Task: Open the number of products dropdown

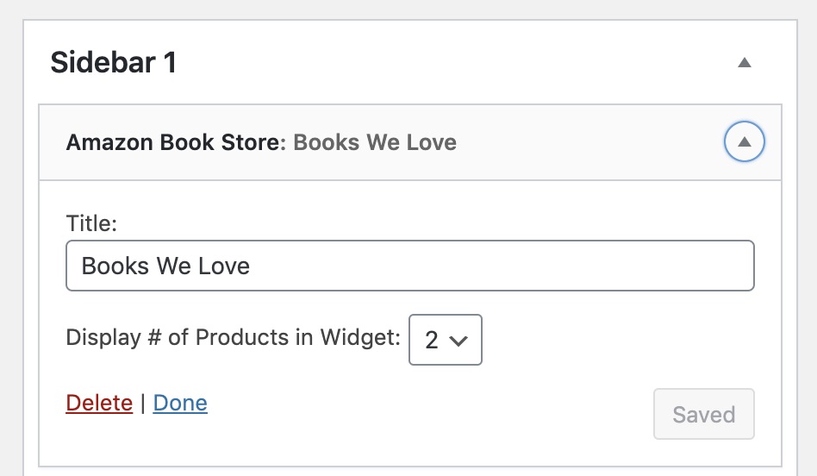Action: [x=445, y=340]
